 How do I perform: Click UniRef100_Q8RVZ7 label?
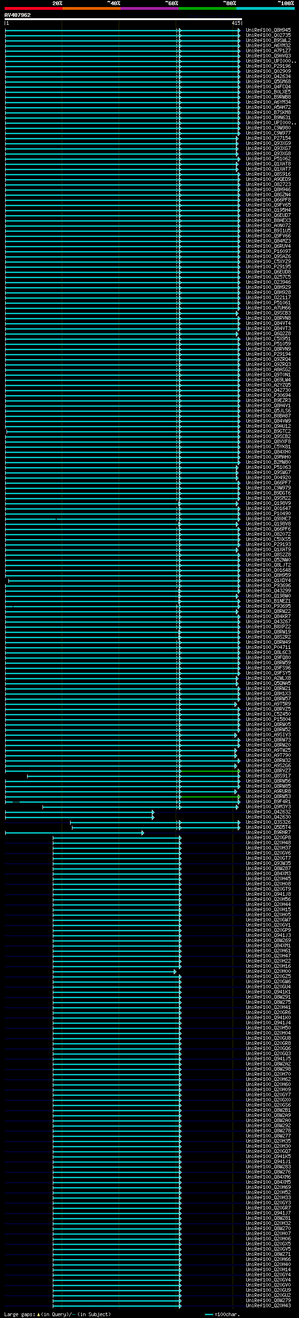pyautogui.click(x=268, y=771)
